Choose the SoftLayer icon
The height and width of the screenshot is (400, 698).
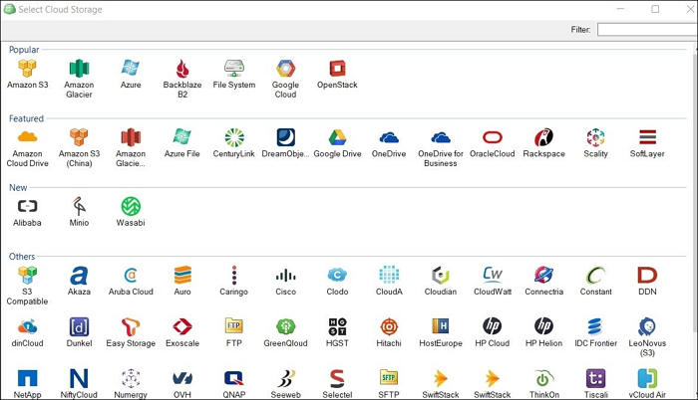click(x=647, y=142)
